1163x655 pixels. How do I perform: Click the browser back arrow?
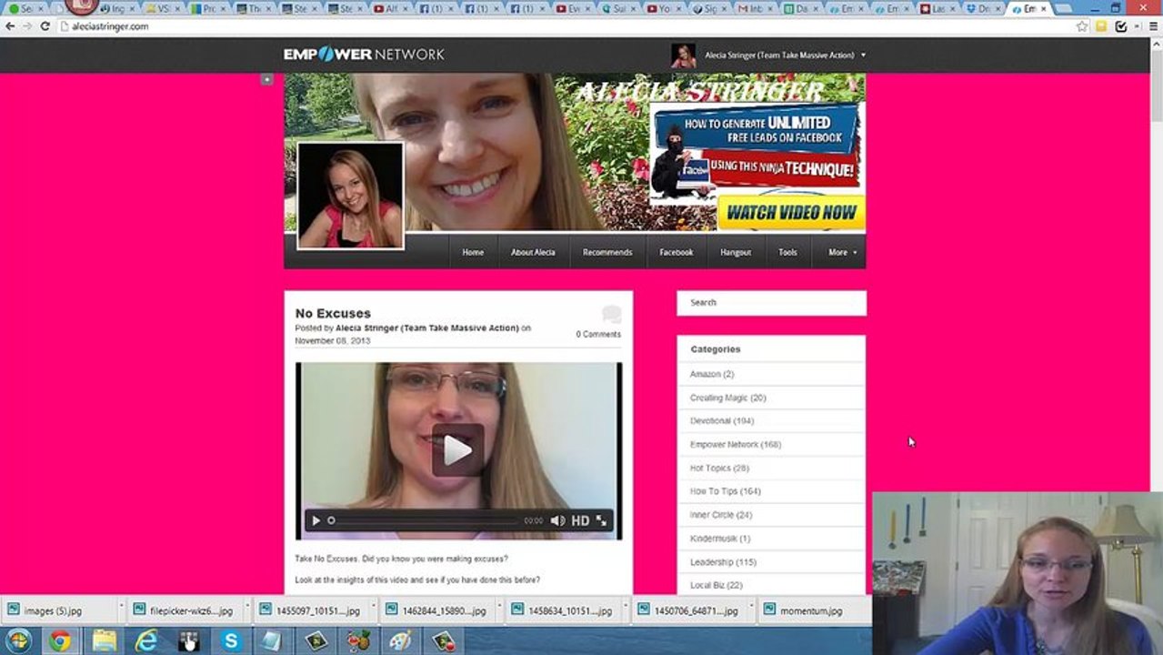click(x=10, y=26)
